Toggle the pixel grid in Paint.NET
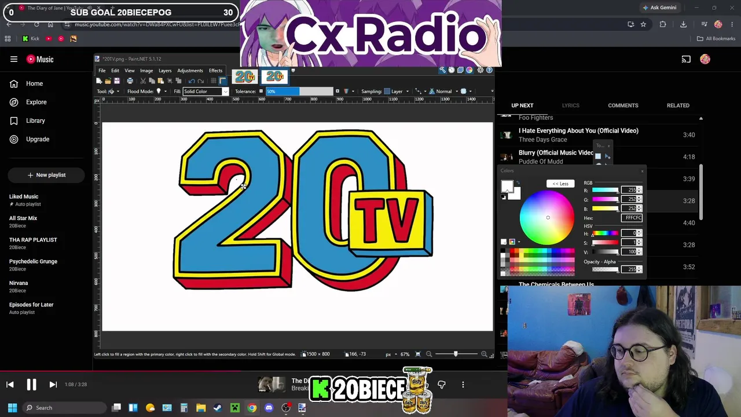 pos(214,81)
